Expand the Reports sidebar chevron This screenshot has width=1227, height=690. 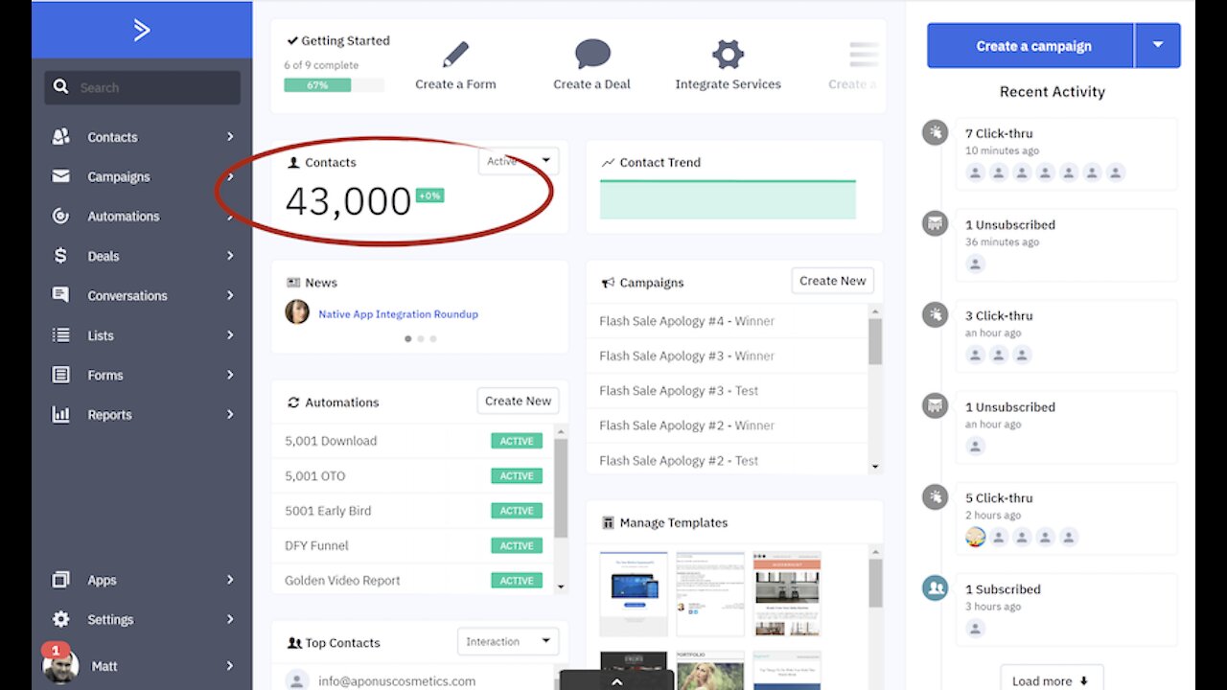(x=230, y=415)
